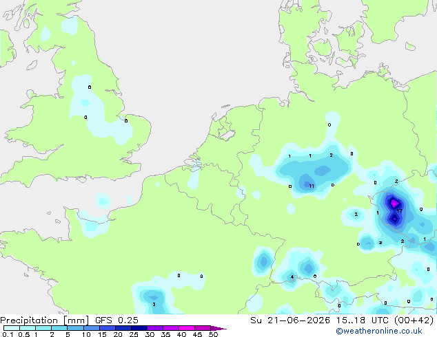Click the legend label "40"
Image resolution: width=437 pixels, height=337 pixels.
pyautogui.click(x=181, y=334)
